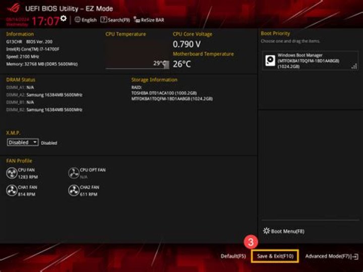Image resolution: width=363 pixels, height=272 pixels.
Task: Click the CHA1 FAN icon
Action: point(12,190)
